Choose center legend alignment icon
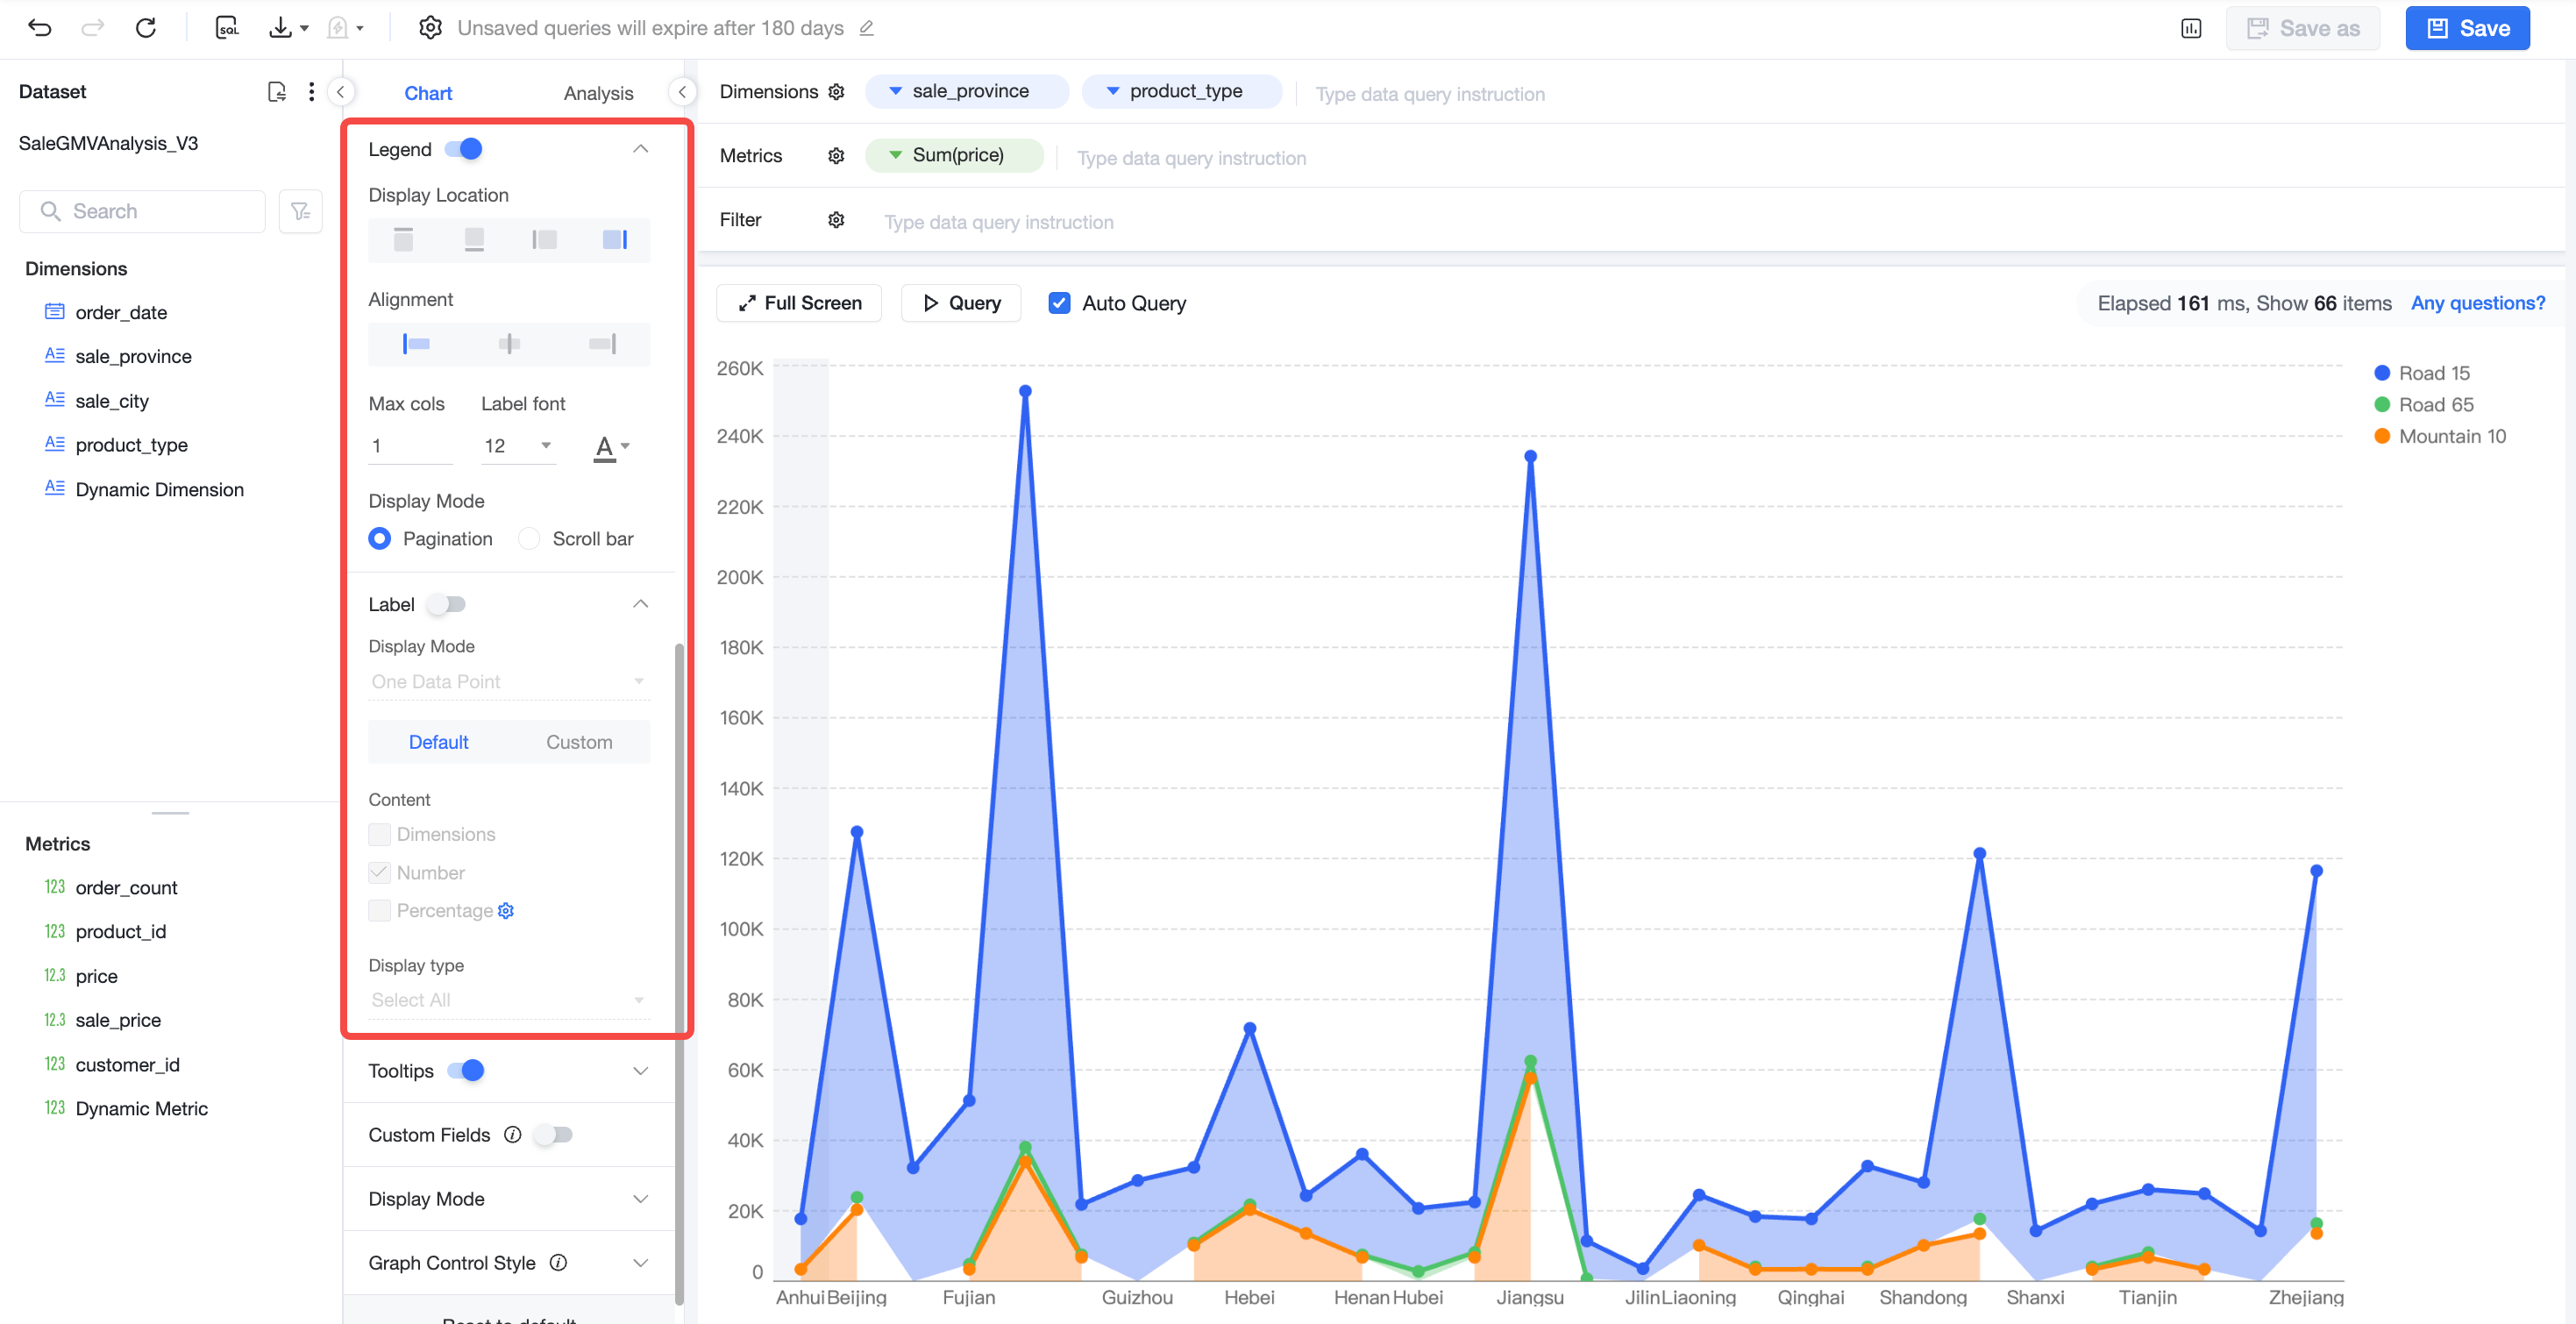 coord(509,344)
